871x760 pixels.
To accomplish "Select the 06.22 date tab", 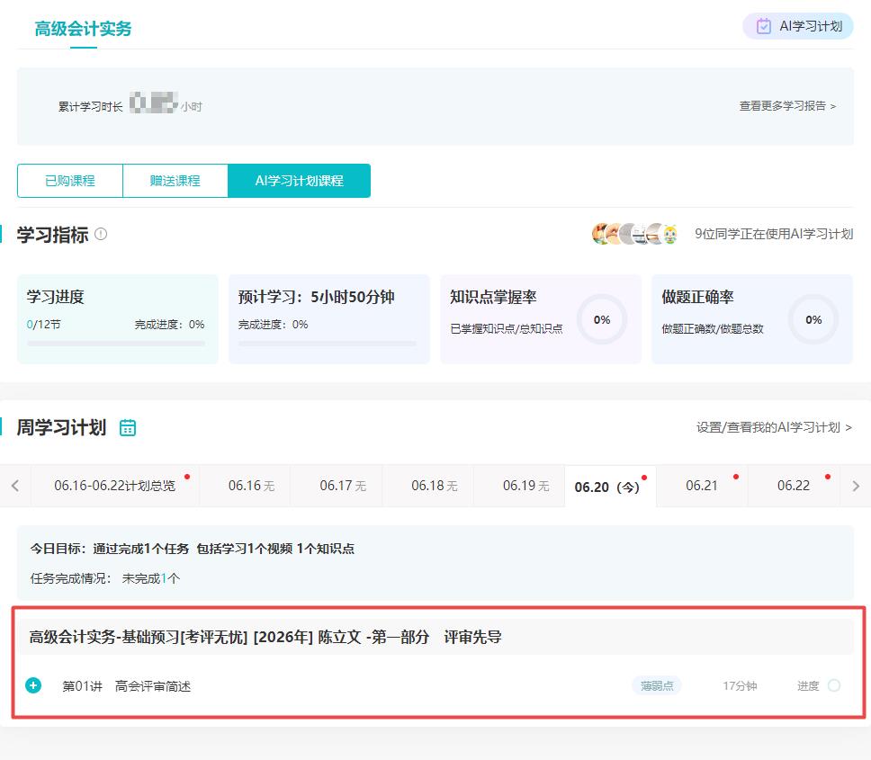I will [794, 486].
